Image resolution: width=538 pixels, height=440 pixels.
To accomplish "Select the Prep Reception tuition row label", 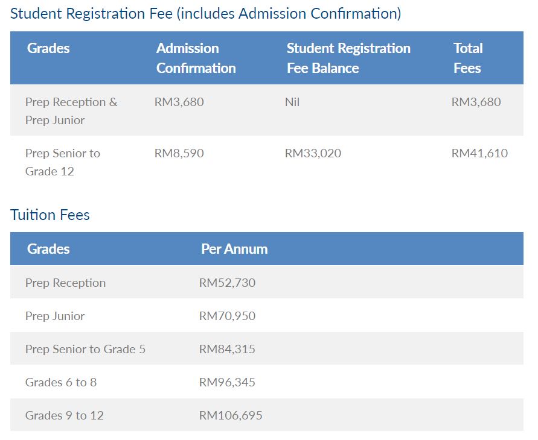I will pyautogui.click(x=65, y=283).
